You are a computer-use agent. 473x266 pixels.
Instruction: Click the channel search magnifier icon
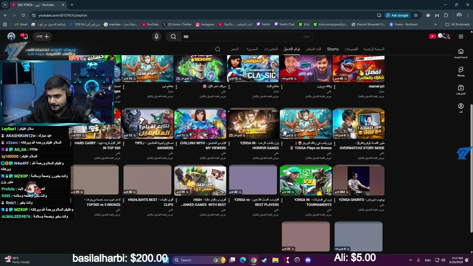[218, 49]
